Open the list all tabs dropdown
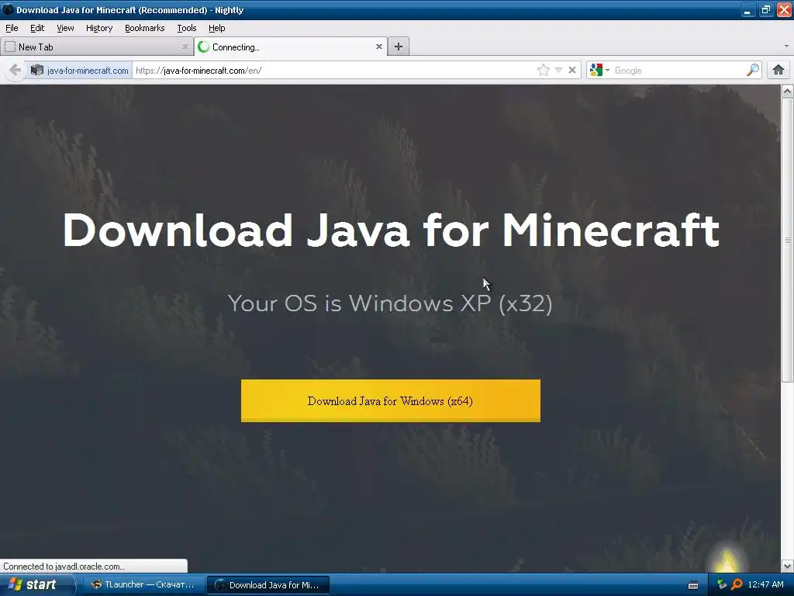Screen dimensions: 794x596 click(786, 46)
